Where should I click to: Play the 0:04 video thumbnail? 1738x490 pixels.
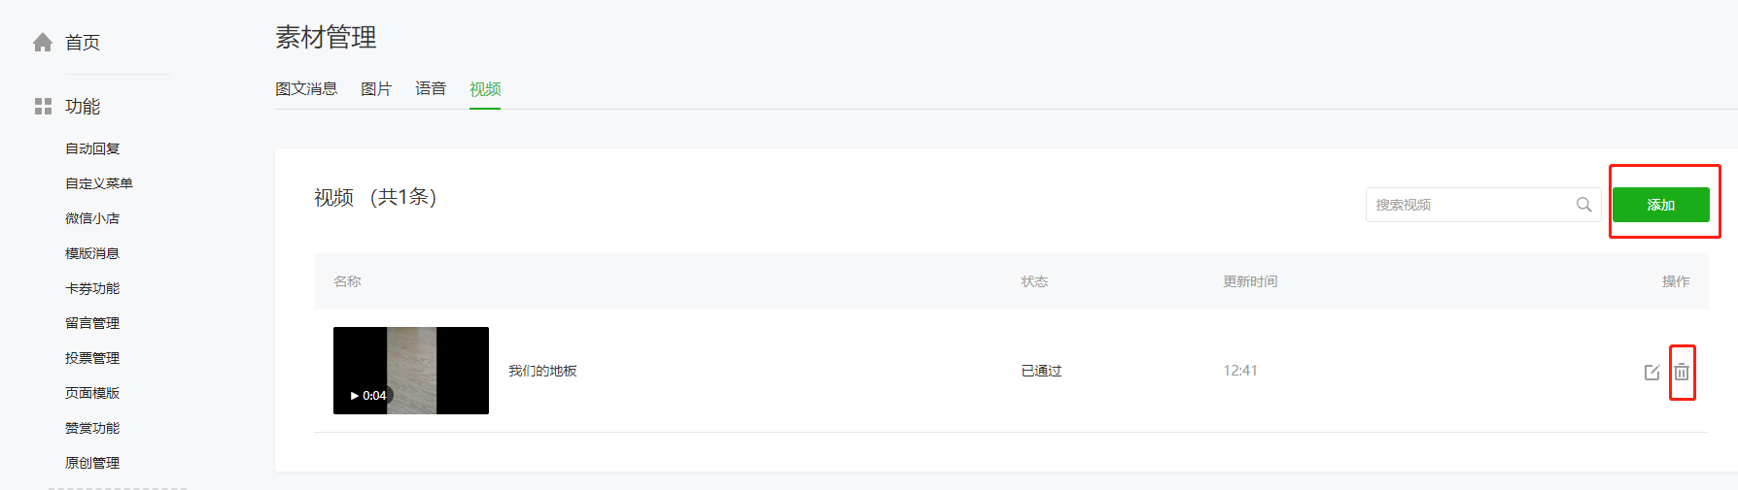click(410, 371)
